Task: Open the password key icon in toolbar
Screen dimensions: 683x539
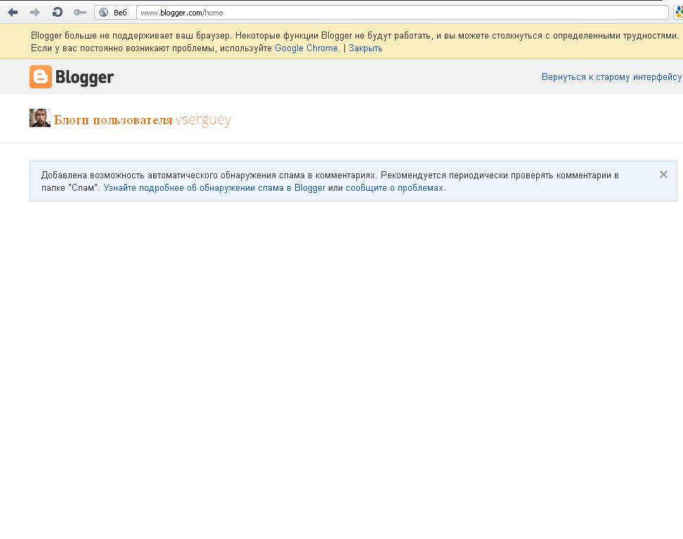Action: coord(80,13)
